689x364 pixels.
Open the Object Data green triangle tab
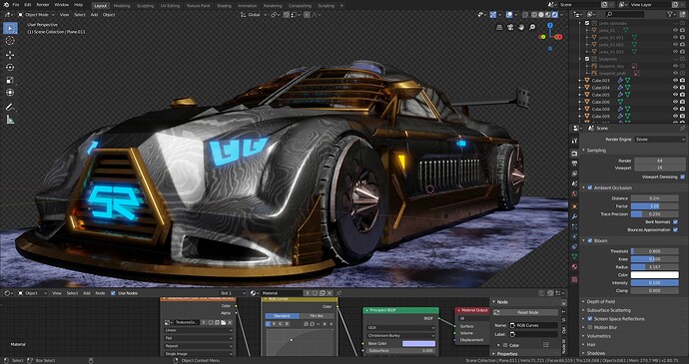574,256
